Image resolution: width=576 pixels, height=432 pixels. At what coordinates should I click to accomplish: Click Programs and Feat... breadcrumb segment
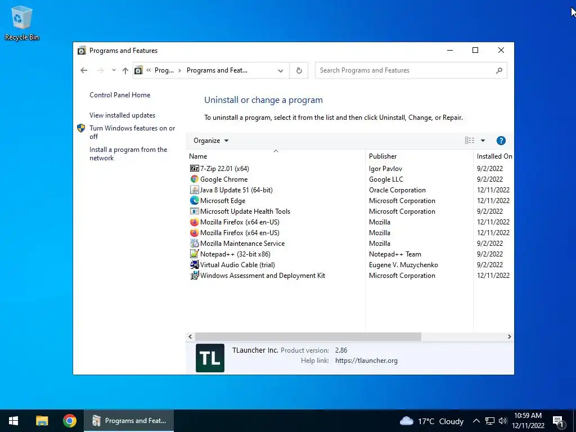pyautogui.click(x=217, y=70)
